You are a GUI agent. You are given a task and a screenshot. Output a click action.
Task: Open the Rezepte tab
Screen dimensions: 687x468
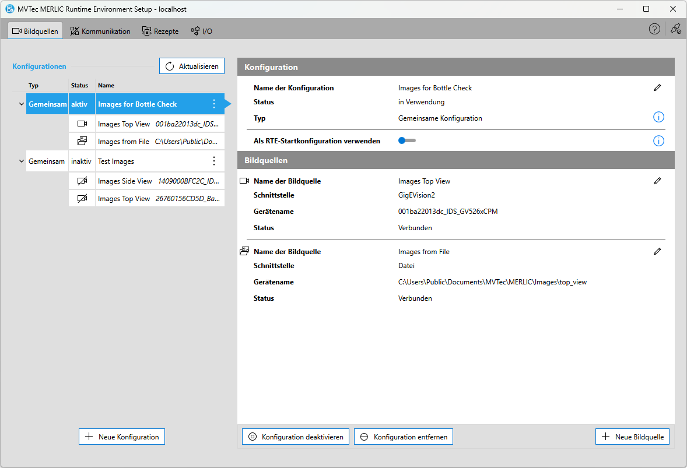[160, 31]
